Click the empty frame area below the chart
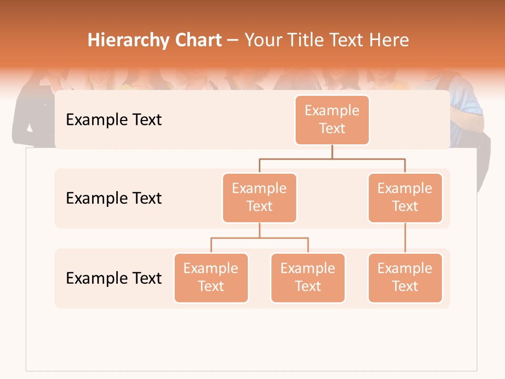The width and height of the screenshot is (505, 379). 251,340
